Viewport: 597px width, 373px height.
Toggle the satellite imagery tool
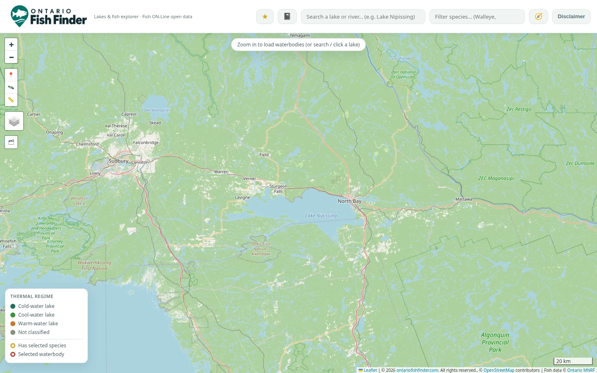click(11, 87)
